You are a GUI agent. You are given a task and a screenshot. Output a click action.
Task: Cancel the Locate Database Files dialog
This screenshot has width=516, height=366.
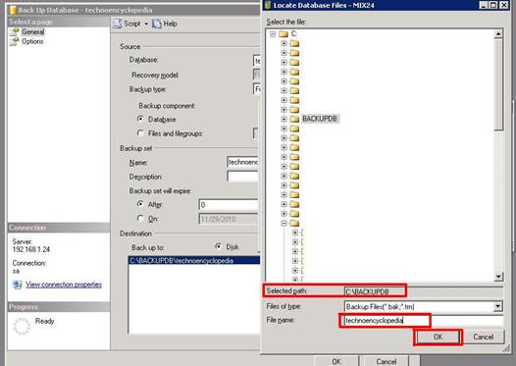(x=483, y=337)
